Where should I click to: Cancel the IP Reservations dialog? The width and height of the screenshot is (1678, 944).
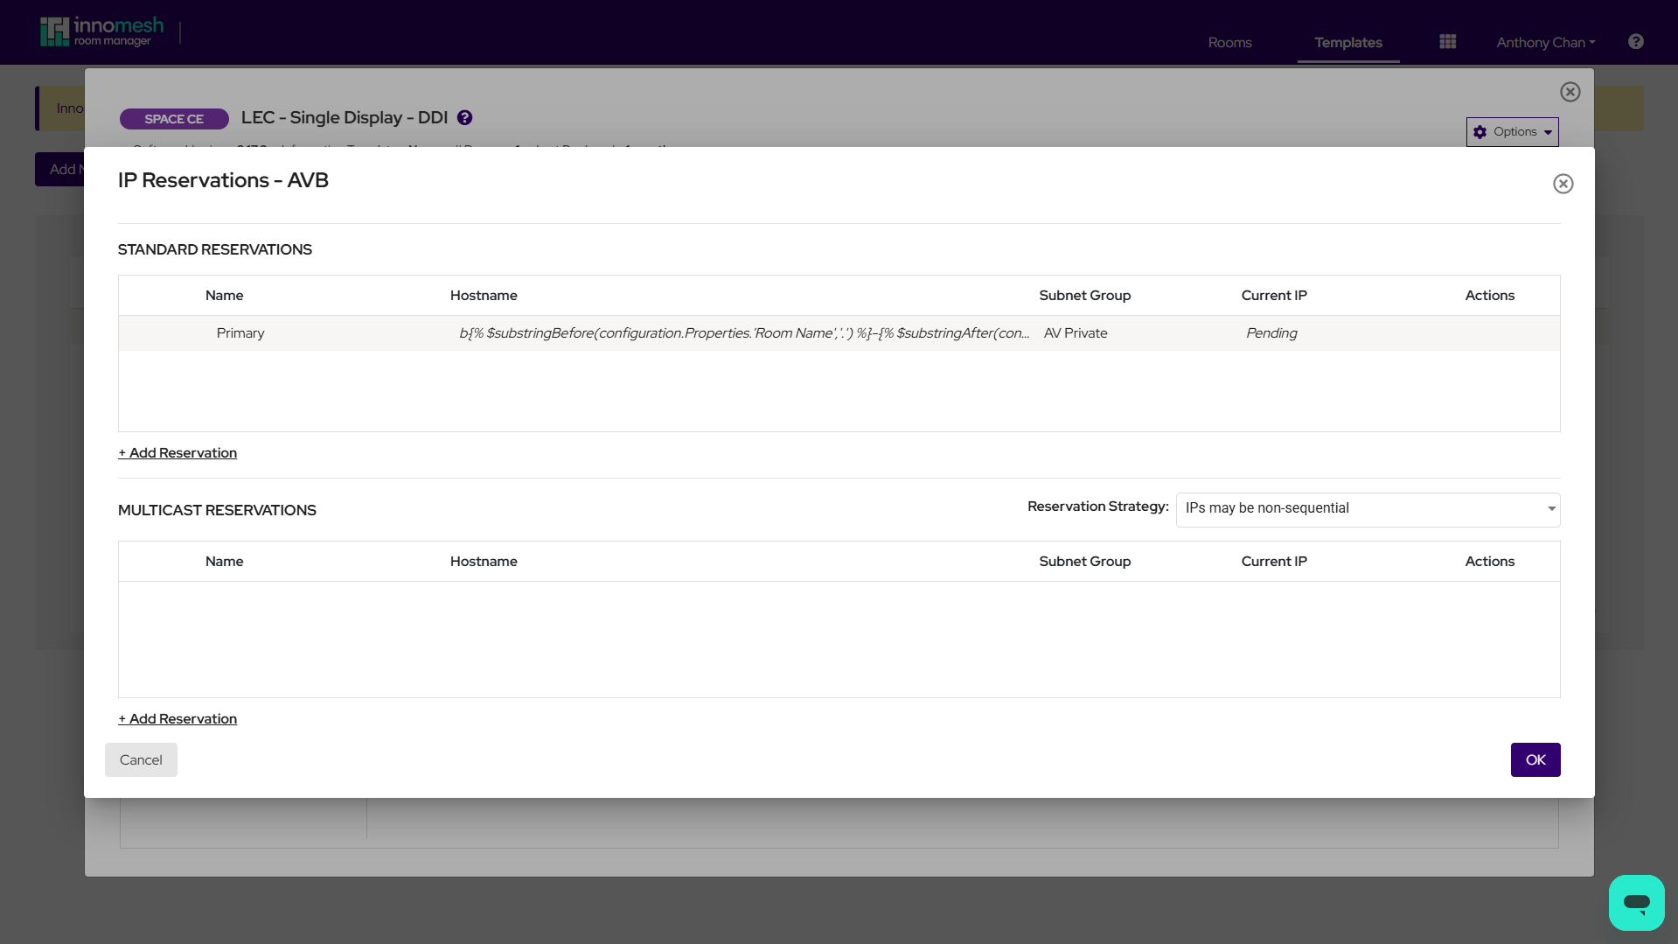coord(141,759)
